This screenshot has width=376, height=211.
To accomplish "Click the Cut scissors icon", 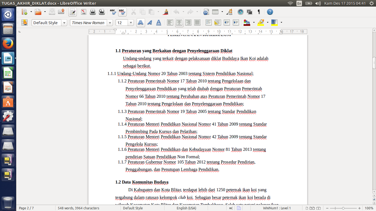I will coord(133,12).
